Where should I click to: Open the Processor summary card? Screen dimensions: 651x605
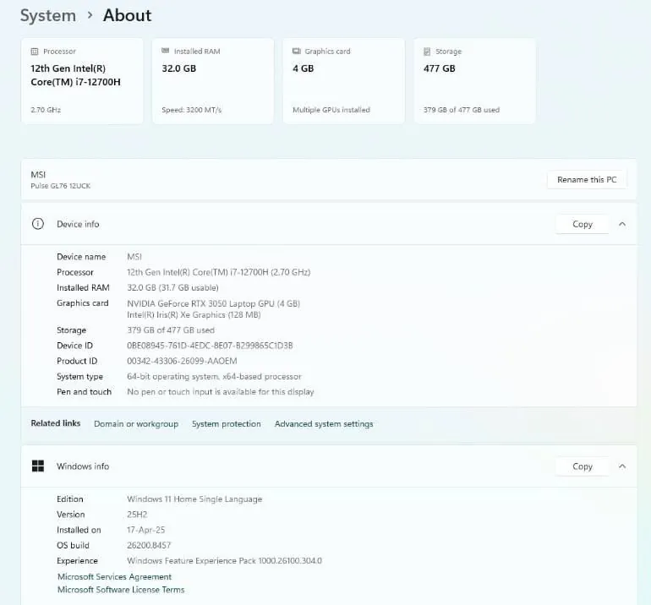82,81
